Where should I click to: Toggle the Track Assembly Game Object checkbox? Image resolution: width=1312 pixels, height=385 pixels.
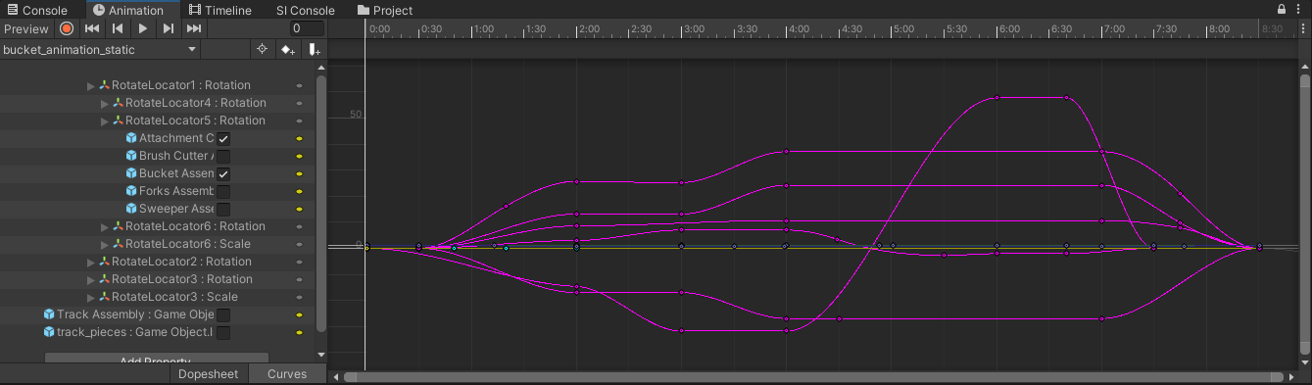223,314
